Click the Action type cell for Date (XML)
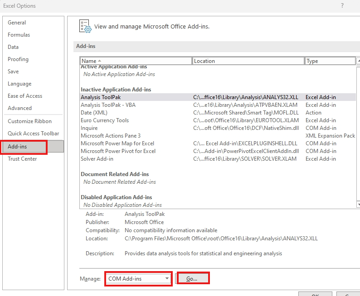Viewport: 360px width, 296px height. (x=313, y=113)
